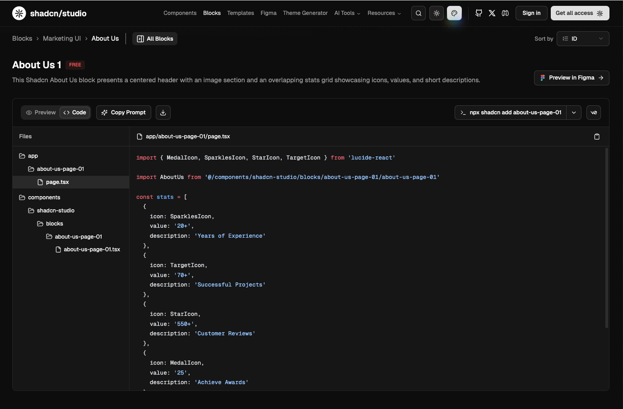Select about-us-page-01.tsx file in tree
Screen dimensions: 623x409
(x=92, y=249)
